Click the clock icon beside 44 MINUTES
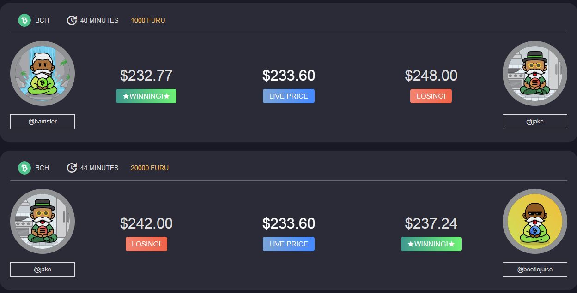Image resolution: width=577 pixels, height=293 pixels. tap(72, 168)
